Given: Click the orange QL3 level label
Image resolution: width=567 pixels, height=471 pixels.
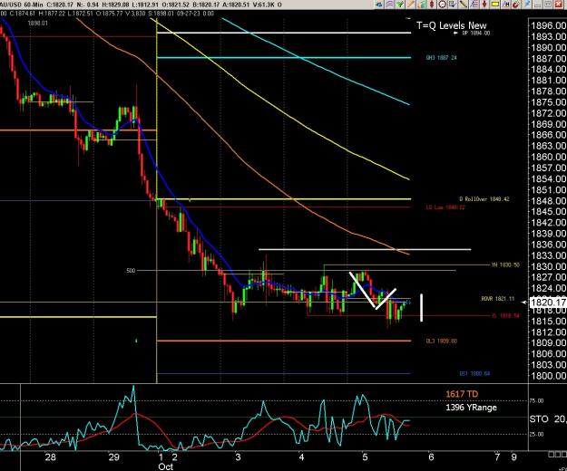Looking at the screenshot, I should (441, 341).
